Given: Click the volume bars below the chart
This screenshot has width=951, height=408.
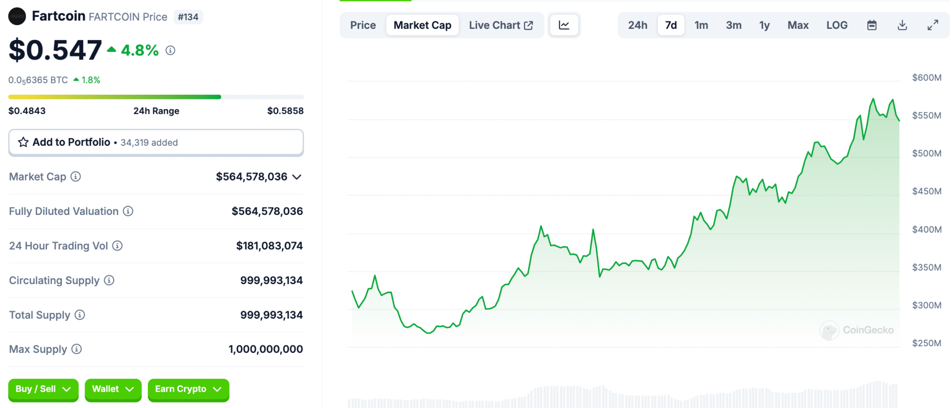Looking at the screenshot, I should pyautogui.click(x=623, y=395).
